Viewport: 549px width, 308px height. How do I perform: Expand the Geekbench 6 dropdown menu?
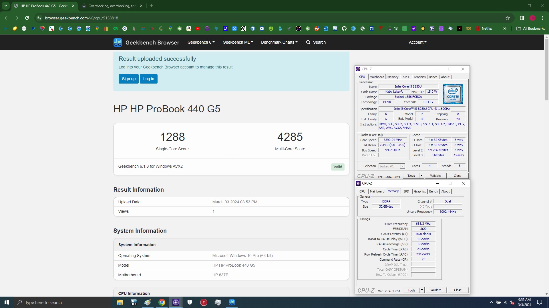pyautogui.click(x=201, y=42)
